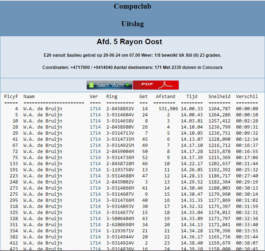This screenshot has height=251, width=265.
Task: Open the PDF export button
Action: tap(156, 85)
